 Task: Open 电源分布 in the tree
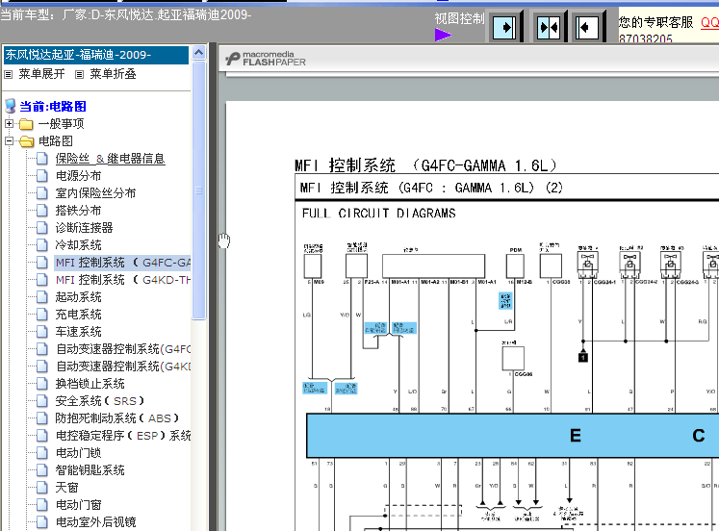point(78,176)
